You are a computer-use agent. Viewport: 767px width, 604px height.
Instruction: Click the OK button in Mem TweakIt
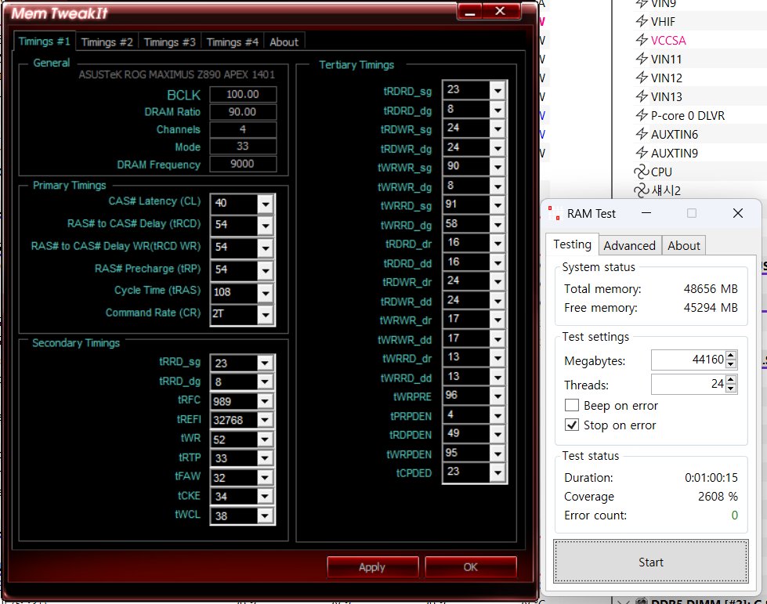coord(471,567)
